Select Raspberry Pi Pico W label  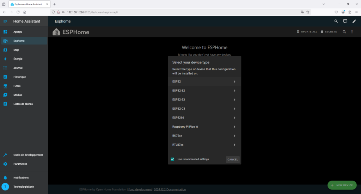click(185, 127)
